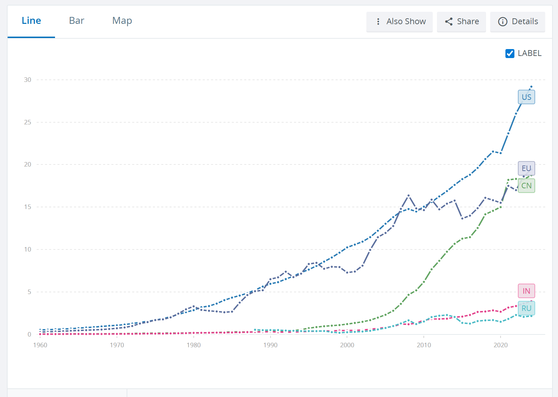Select the Line tab

click(31, 21)
